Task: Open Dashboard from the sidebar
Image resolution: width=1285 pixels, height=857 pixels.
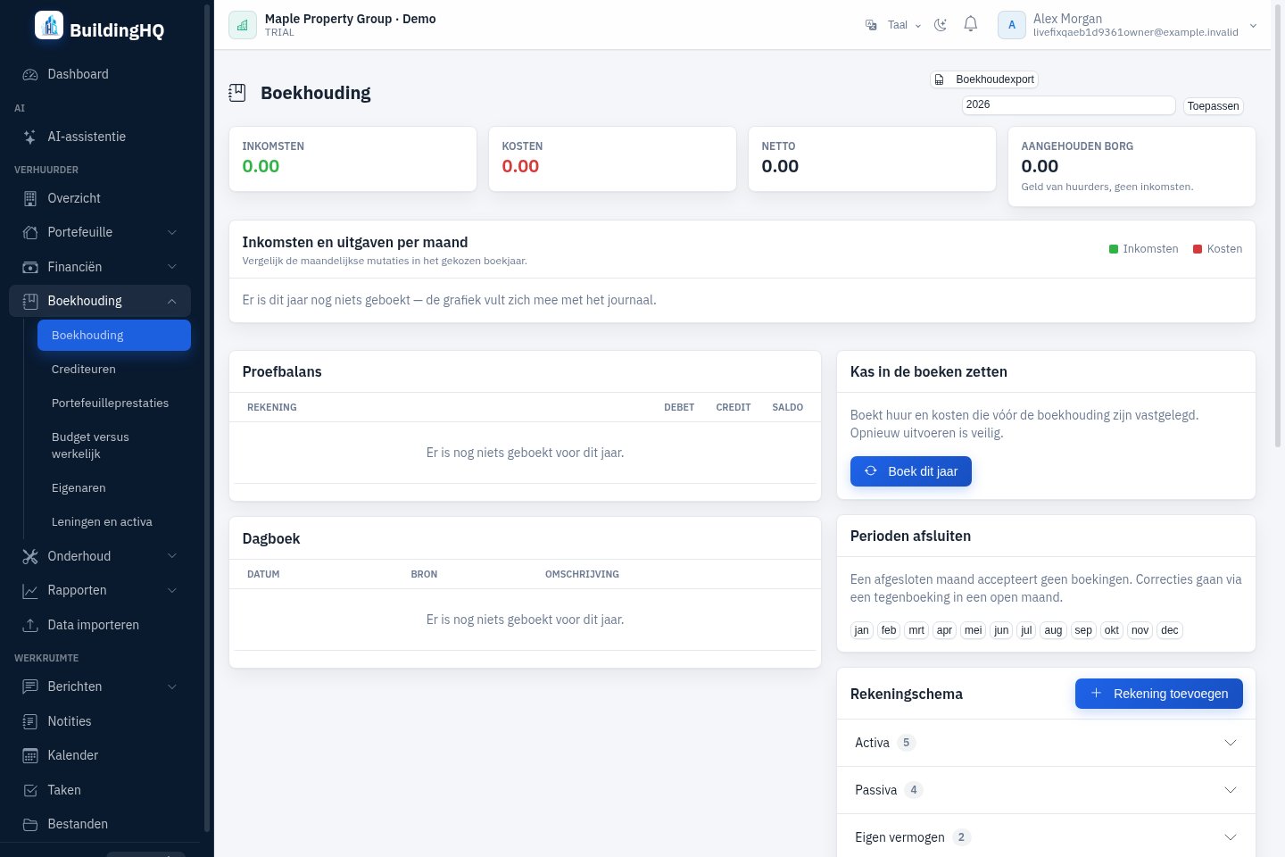Action: click(100, 74)
